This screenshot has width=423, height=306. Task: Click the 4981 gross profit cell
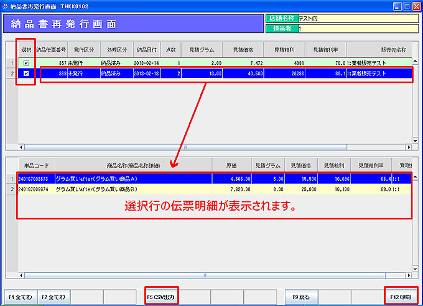point(284,63)
